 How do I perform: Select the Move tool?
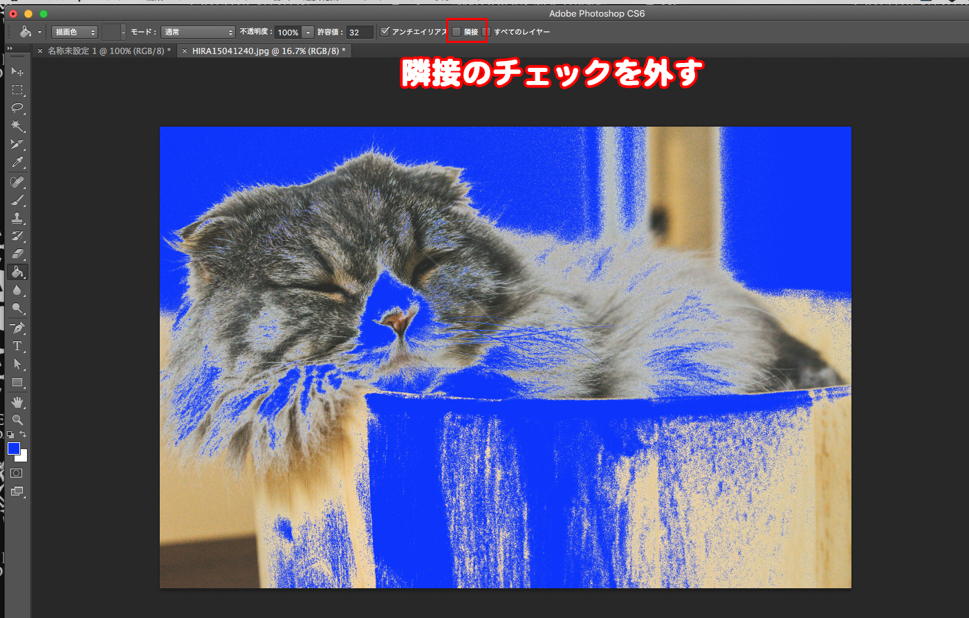(x=17, y=72)
